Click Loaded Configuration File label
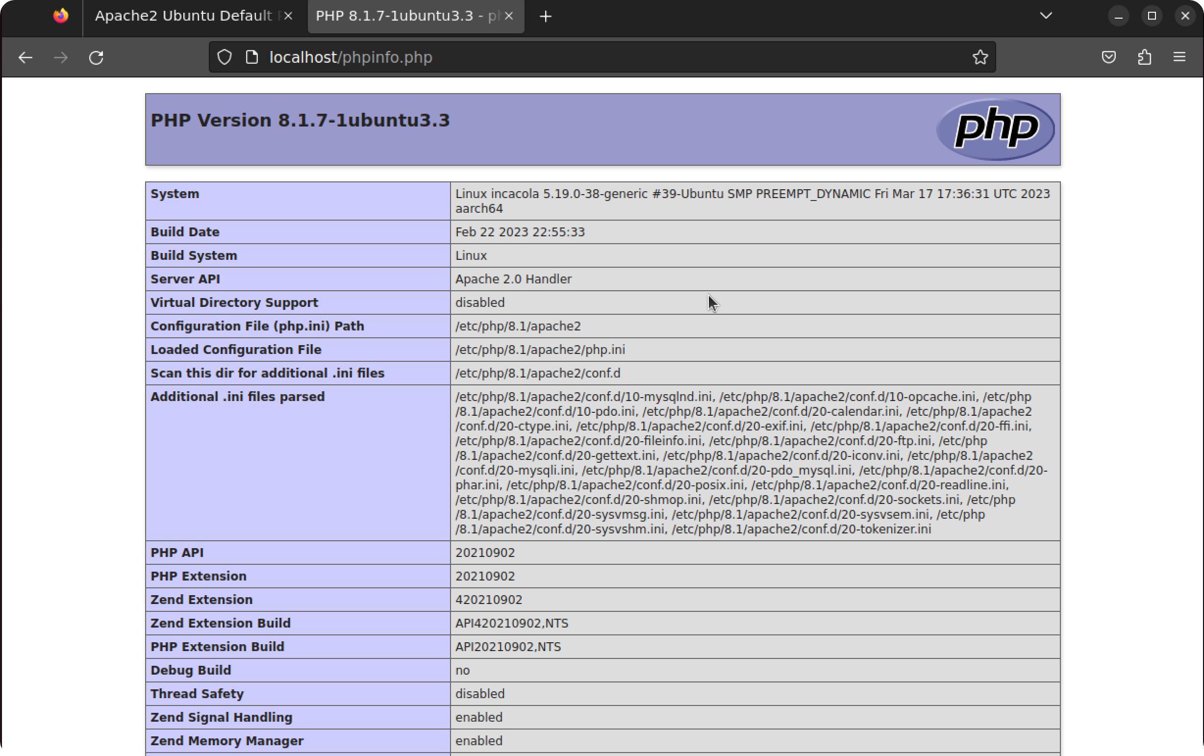Screen dimensions: 1204x756 pos(236,350)
